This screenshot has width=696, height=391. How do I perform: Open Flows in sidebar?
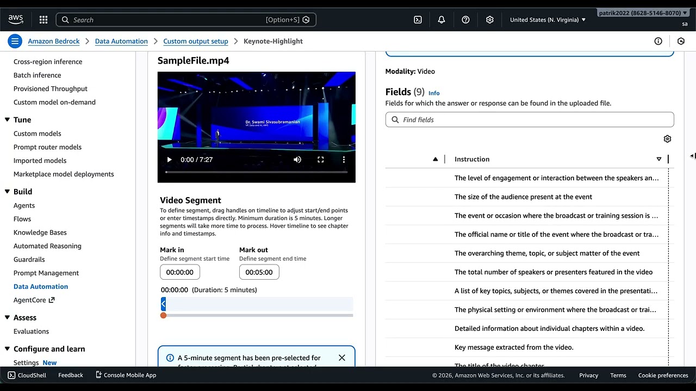pyautogui.click(x=22, y=219)
